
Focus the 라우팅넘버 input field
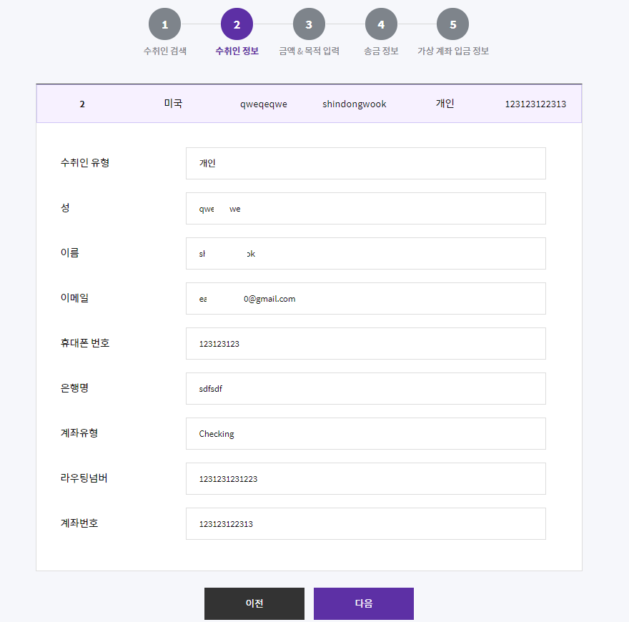tap(366, 479)
